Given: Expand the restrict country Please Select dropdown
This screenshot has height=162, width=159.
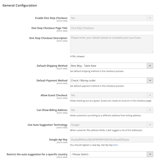Looking at the screenshot, I should pos(112,154).
